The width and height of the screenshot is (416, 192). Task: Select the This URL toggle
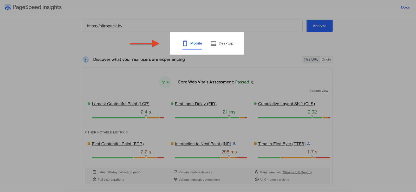coord(311,59)
